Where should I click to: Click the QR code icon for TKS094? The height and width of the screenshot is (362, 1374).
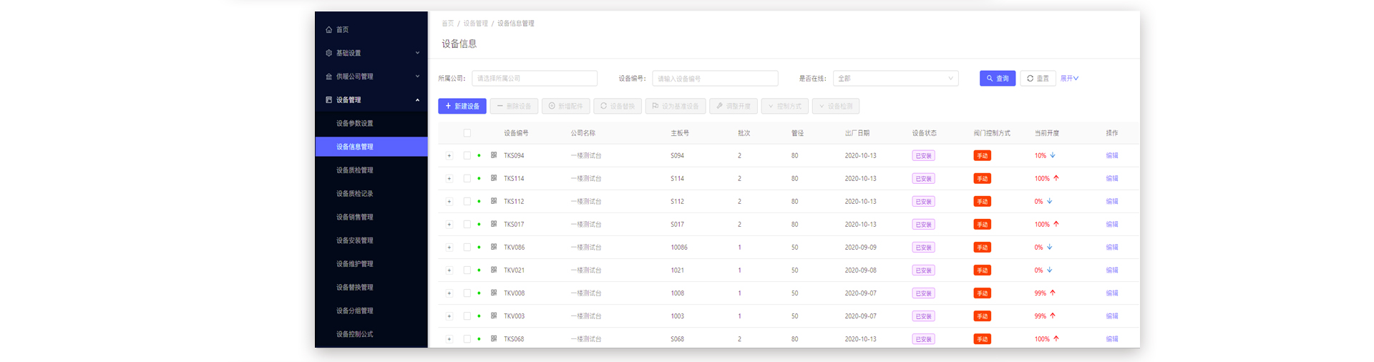(x=494, y=155)
